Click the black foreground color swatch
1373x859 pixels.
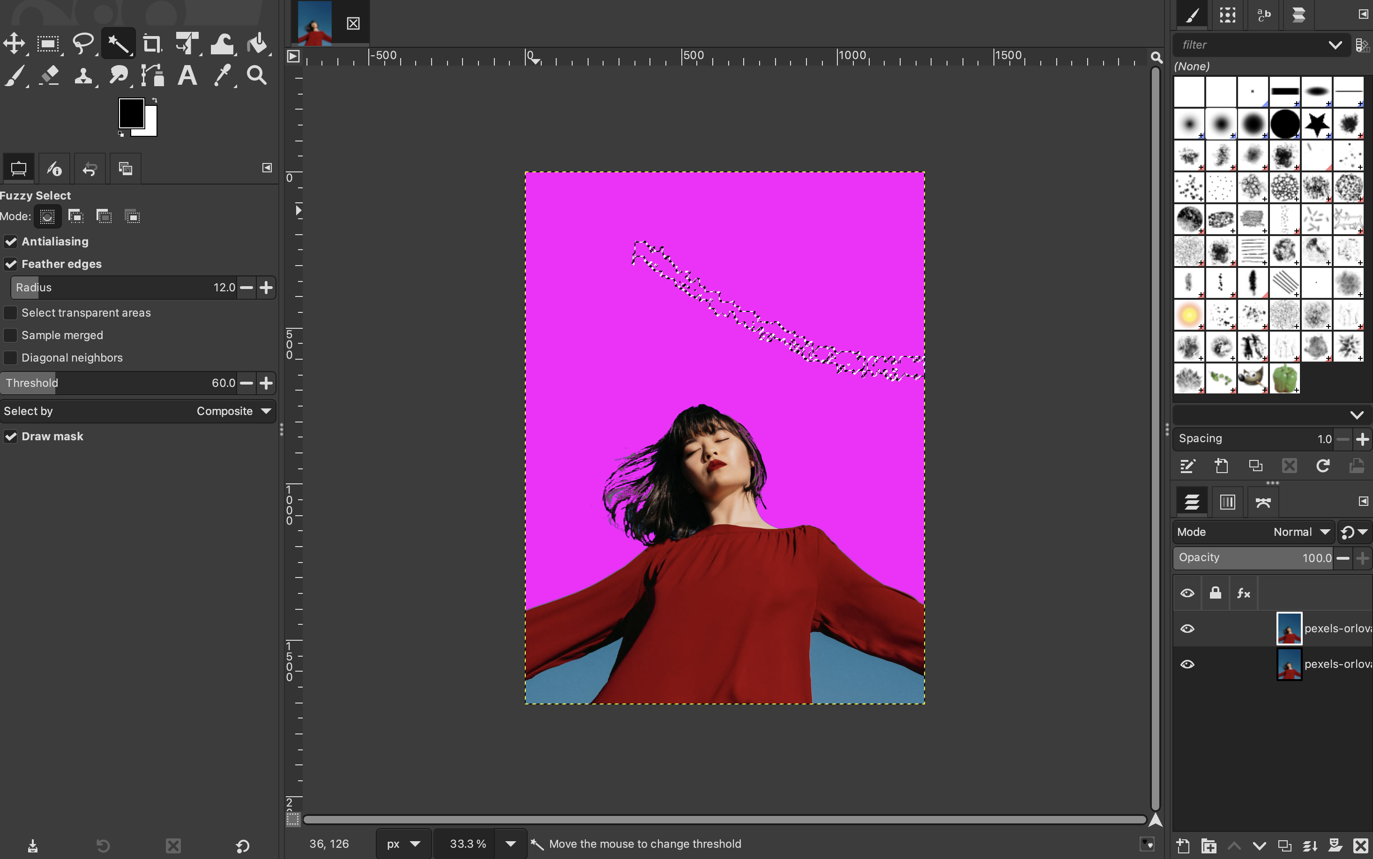[131, 113]
